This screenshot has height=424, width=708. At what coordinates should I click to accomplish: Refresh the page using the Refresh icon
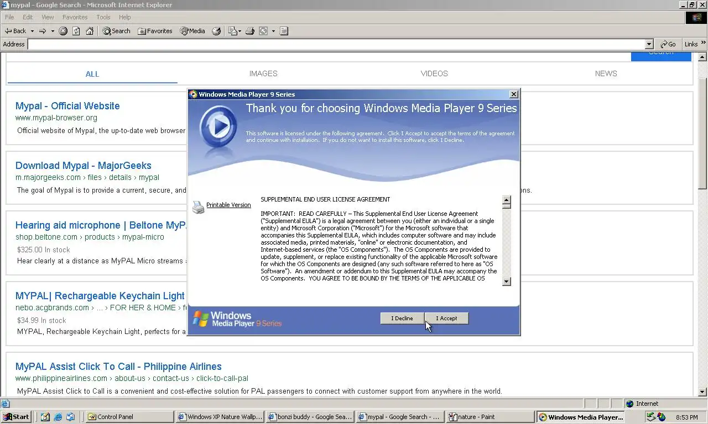[x=76, y=31]
